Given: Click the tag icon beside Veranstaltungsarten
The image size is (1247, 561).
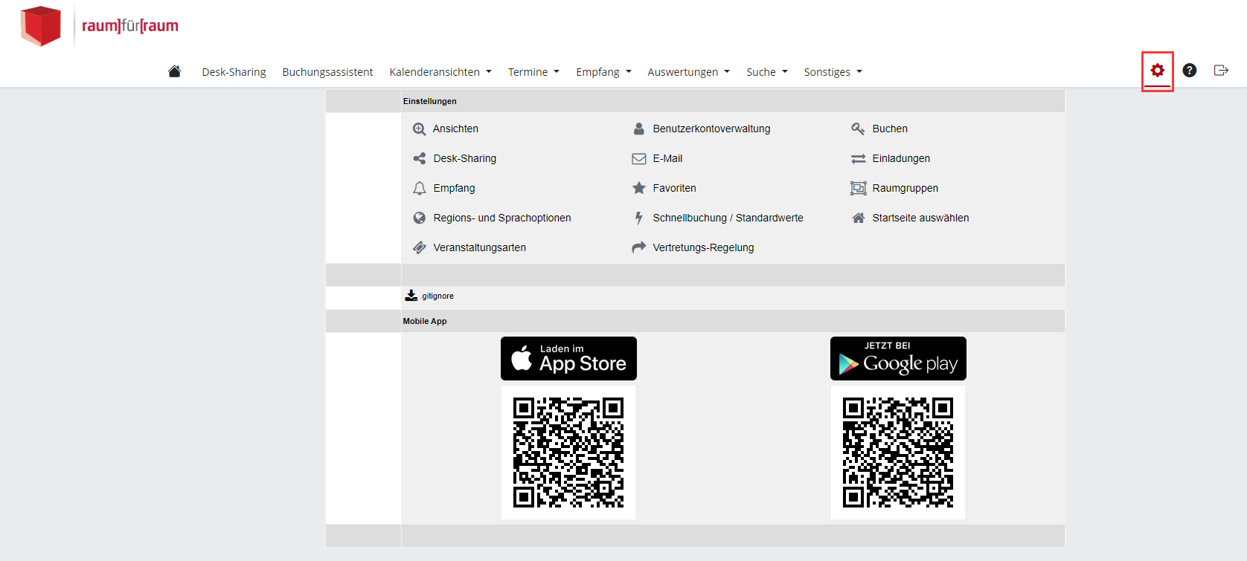Looking at the screenshot, I should pos(420,247).
